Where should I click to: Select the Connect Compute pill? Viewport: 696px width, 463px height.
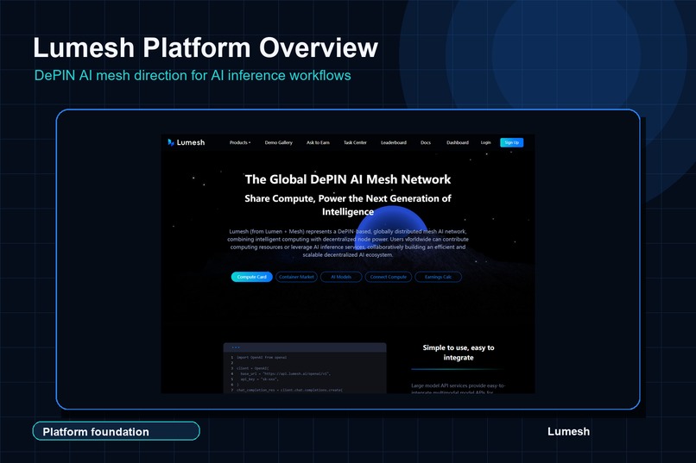(x=389, y=277)
